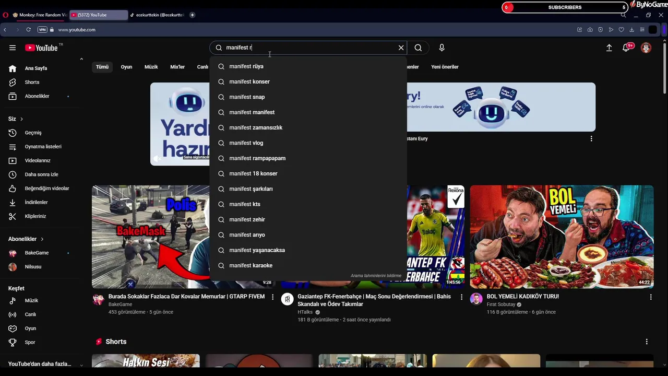Open Gaziantep FK-Fenerbahçe video title
The image size is (668, 376).
(374, 300)
